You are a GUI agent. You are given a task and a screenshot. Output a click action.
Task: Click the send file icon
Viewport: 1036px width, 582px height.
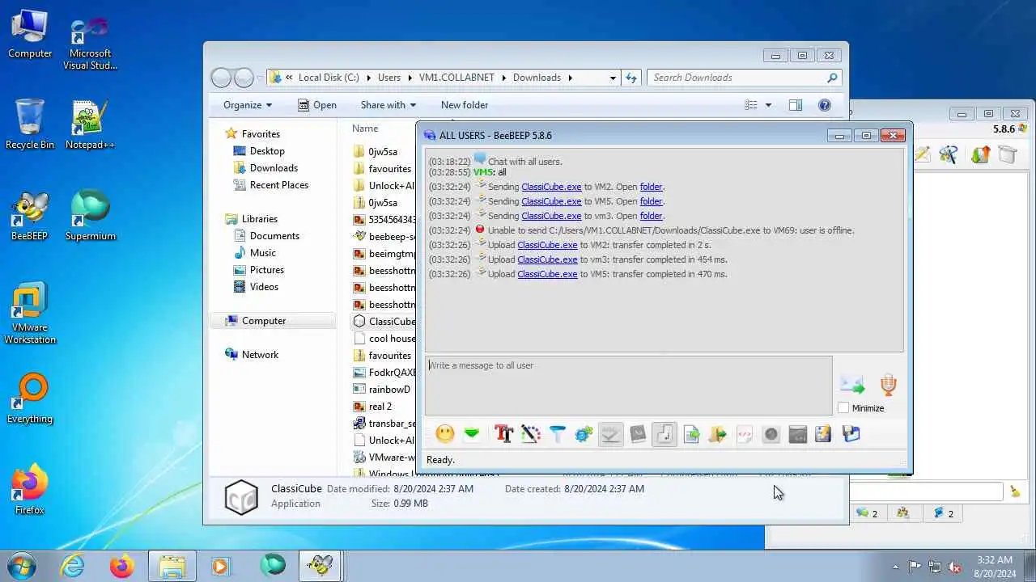pyautogui.click(x=691, y=434)
